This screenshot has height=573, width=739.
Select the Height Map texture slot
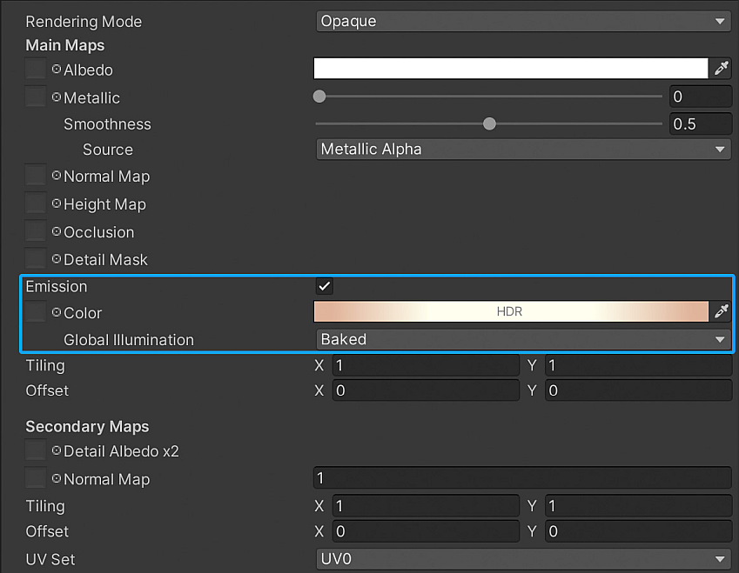coord(34,203)
